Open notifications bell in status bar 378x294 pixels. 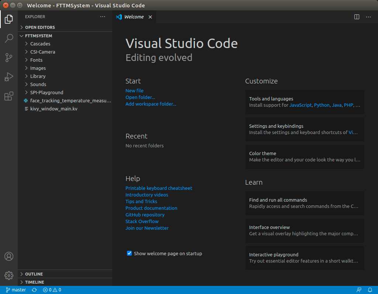(x=370, y=290)
